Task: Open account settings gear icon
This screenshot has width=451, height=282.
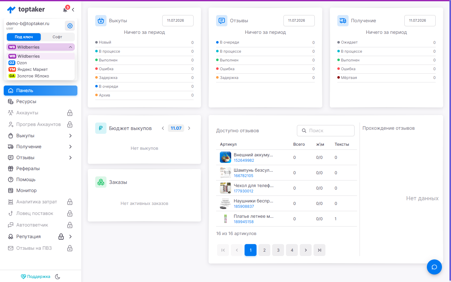Action: click(70, 26)
